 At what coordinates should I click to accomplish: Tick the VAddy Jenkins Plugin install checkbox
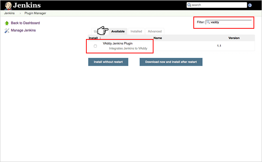tap(95, 46)
